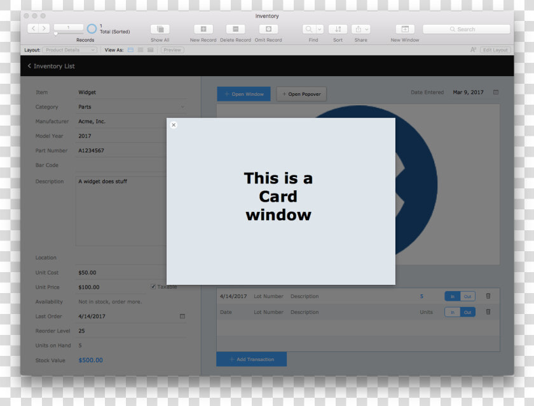The height and width of the screenshot is (406, 534).
Task: Go to next record arrow
Action: coord(44,29)
